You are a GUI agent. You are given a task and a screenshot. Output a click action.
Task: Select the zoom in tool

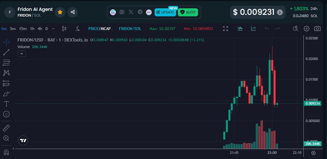[x=6, y=138]
